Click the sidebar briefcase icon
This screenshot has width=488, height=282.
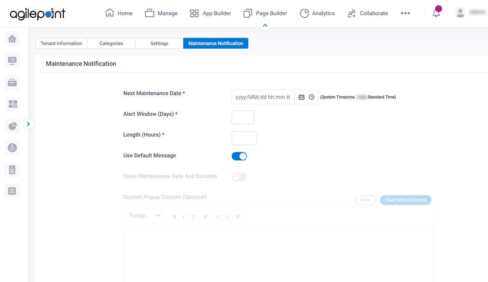pos(12,82)
